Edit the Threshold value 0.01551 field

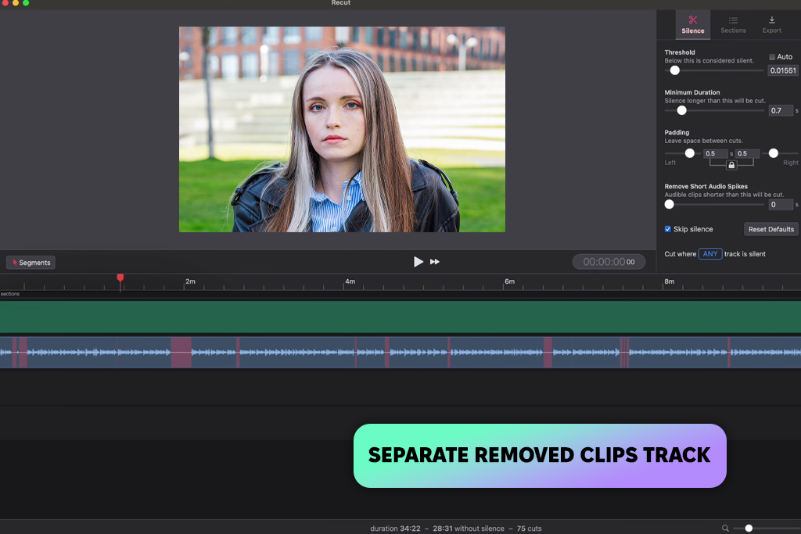tap(782, 70)
